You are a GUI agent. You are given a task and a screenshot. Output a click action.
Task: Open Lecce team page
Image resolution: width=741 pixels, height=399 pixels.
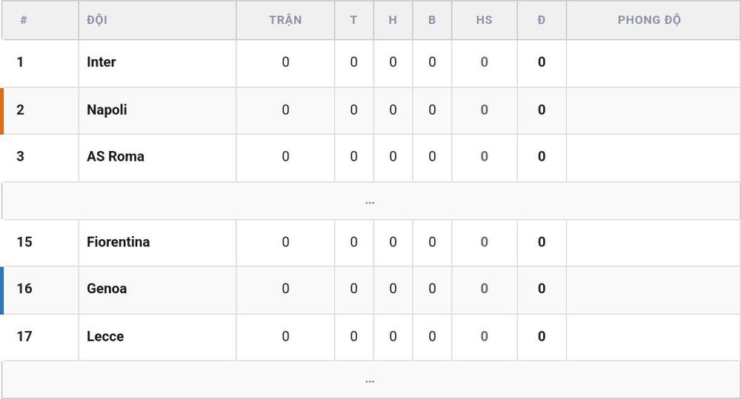point(105,336)
